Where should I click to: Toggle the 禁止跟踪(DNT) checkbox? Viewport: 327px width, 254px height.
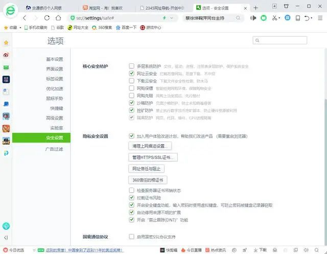click(x=131, y=220)
